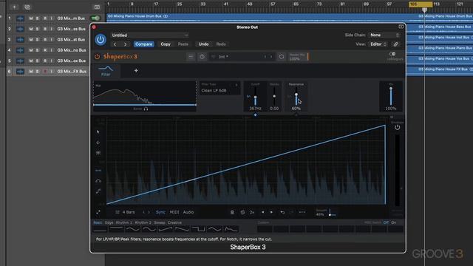Open the View Editor dropdown
This screenshot has width=473, height=266.
378,44
